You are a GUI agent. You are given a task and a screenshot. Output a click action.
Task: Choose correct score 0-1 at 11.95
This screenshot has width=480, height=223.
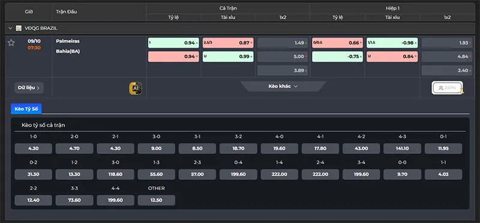pyautogui.click(x=443, y=148)
